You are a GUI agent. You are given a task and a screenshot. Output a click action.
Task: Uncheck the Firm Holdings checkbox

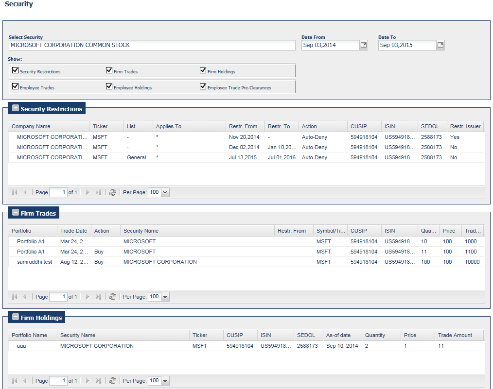pos(203,70)
